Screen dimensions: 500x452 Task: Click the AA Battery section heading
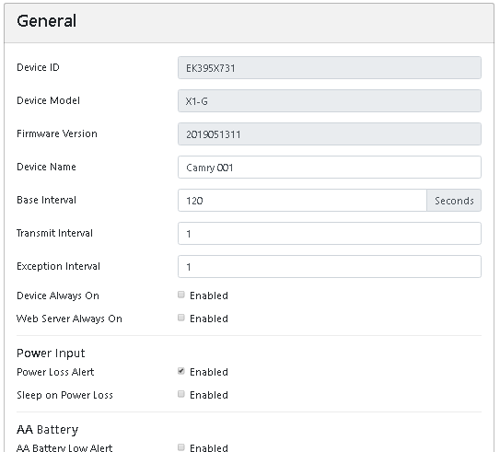coord(47,430)
